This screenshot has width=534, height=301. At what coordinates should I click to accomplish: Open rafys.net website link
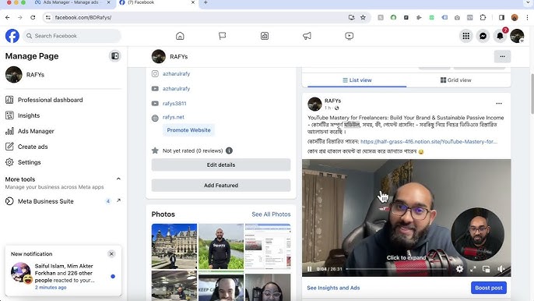(174, 117)
